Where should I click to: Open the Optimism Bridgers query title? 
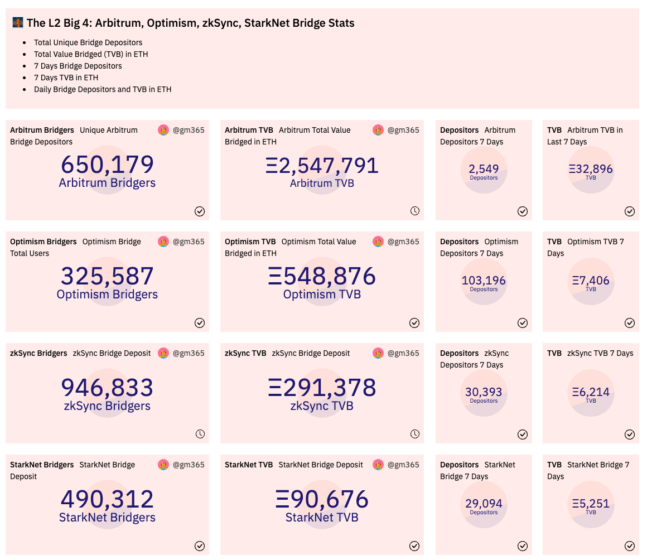[44, 242]
